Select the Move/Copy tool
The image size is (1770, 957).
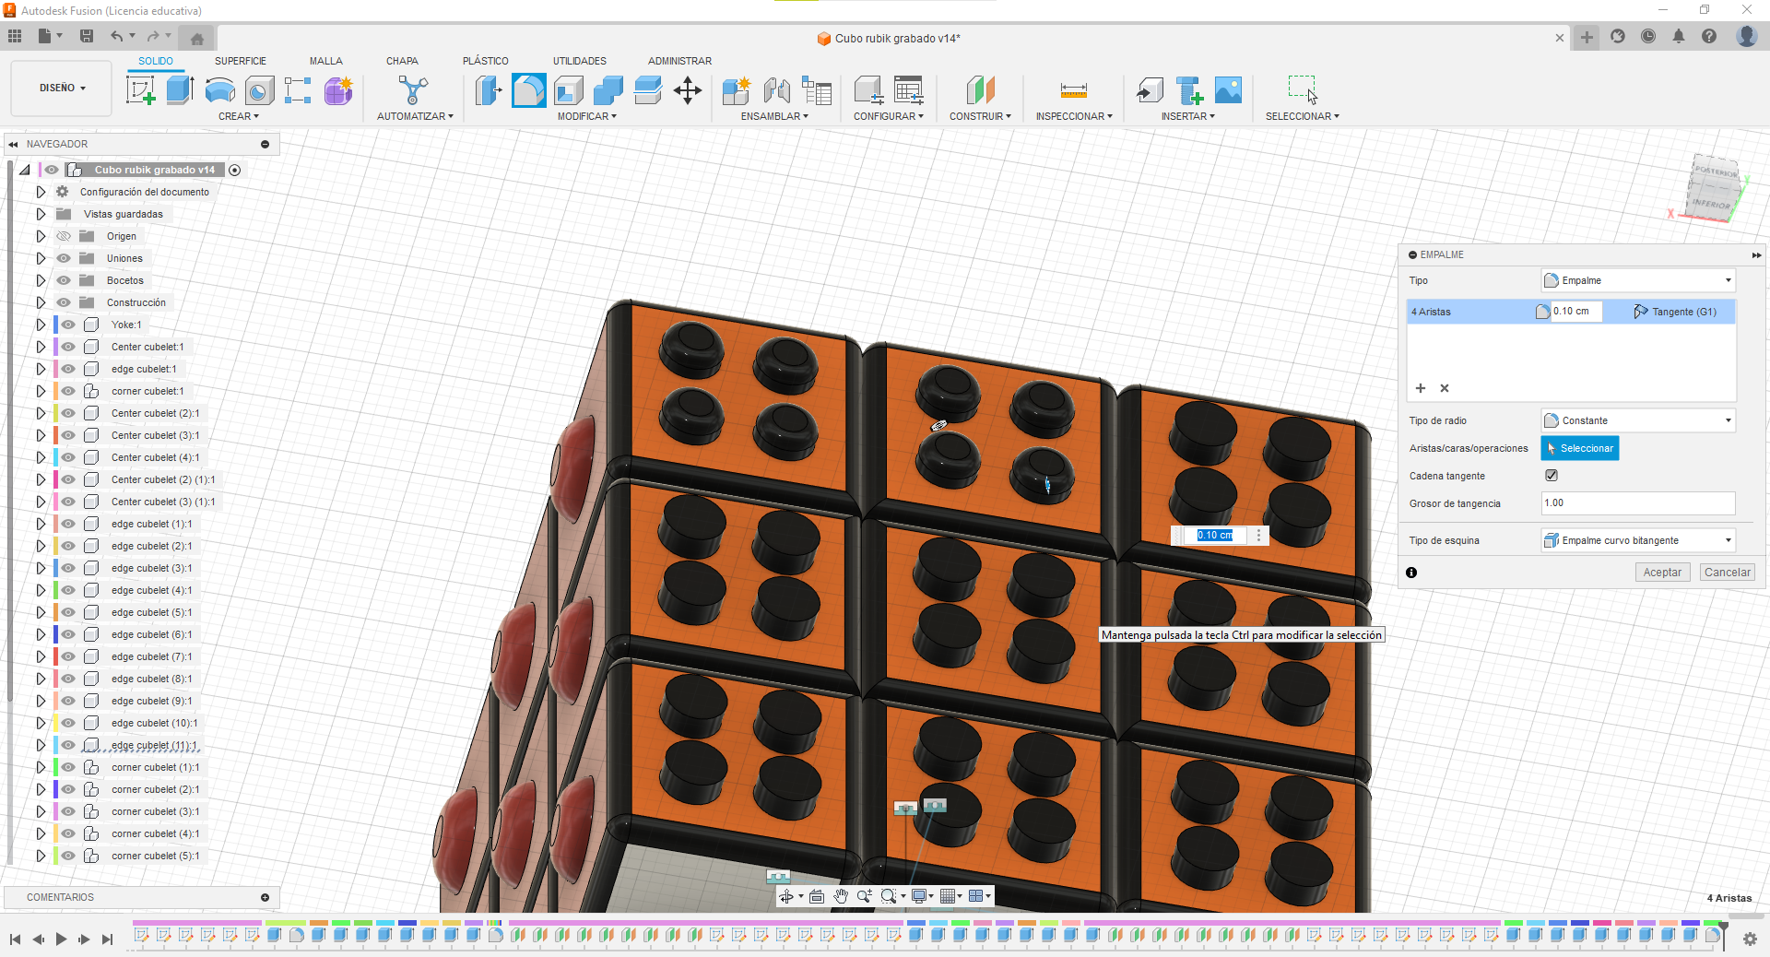point(688,90)
